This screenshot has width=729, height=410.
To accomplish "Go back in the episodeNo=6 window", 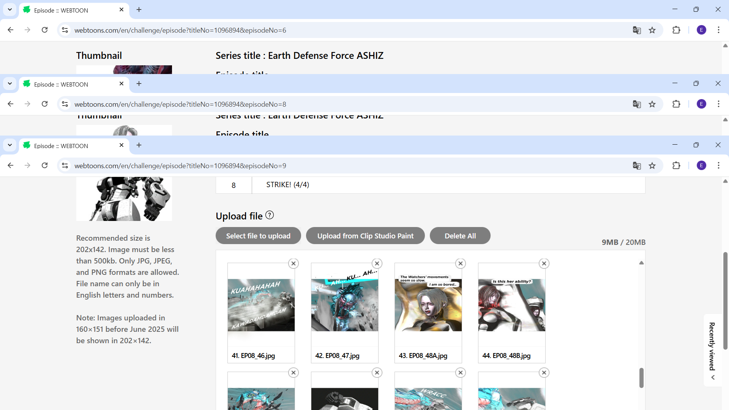I will [x=11, y=30].
